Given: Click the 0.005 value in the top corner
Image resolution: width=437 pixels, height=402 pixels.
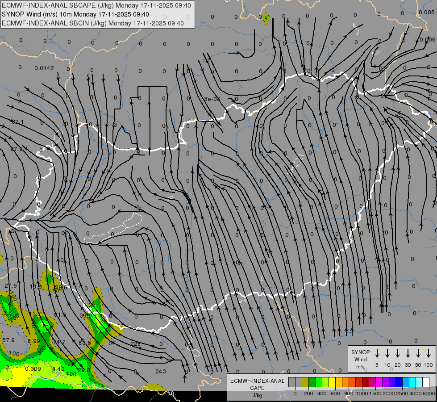Looking at the screenshot, I should pyautogui.click(x=426, y=12).
